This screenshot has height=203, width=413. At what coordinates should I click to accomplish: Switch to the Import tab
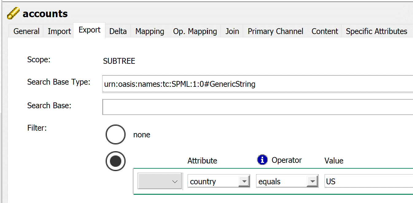coord(59,31)
